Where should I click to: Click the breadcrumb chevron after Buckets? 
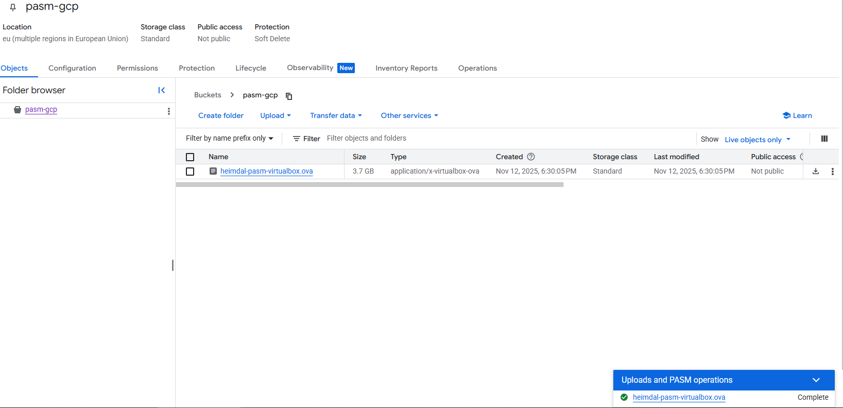[232, 95]
